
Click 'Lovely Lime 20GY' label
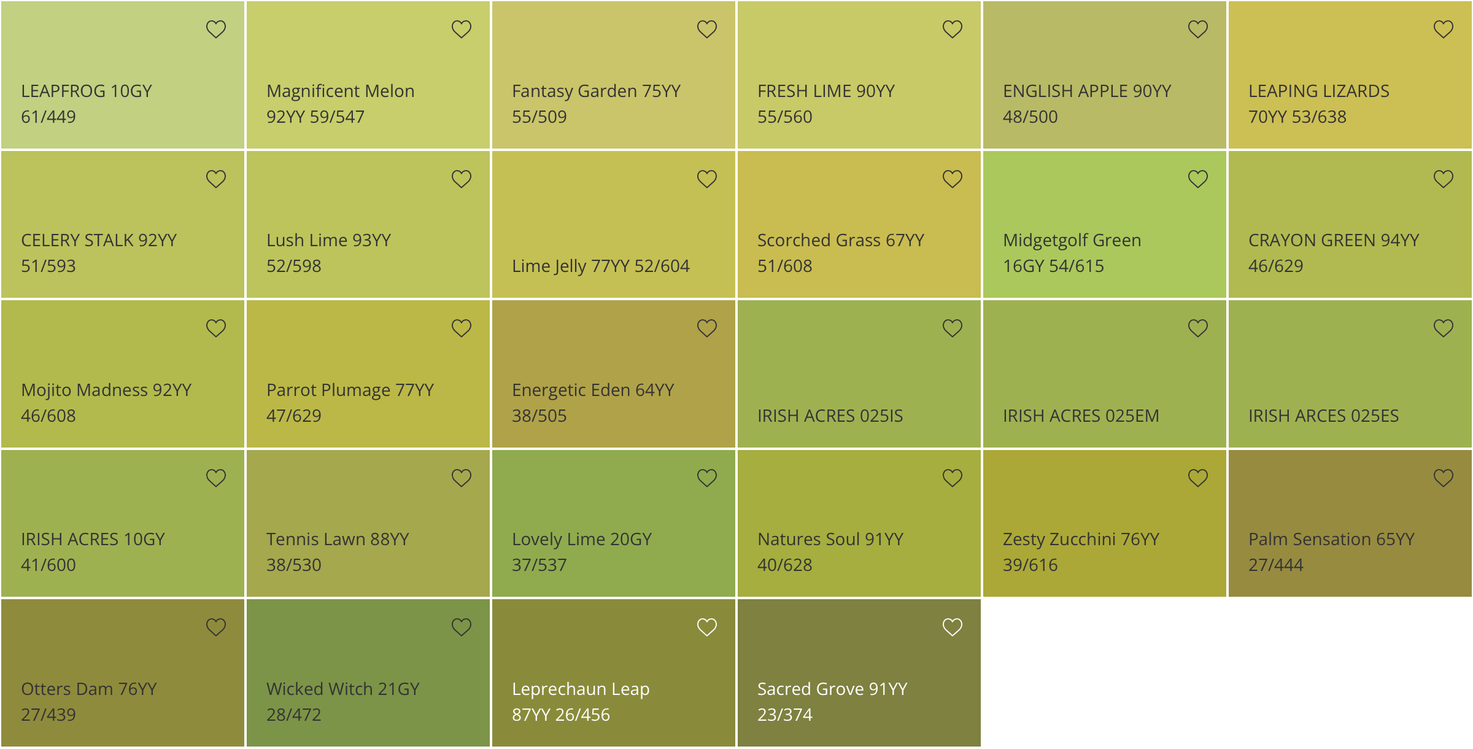tap(582, 540)
